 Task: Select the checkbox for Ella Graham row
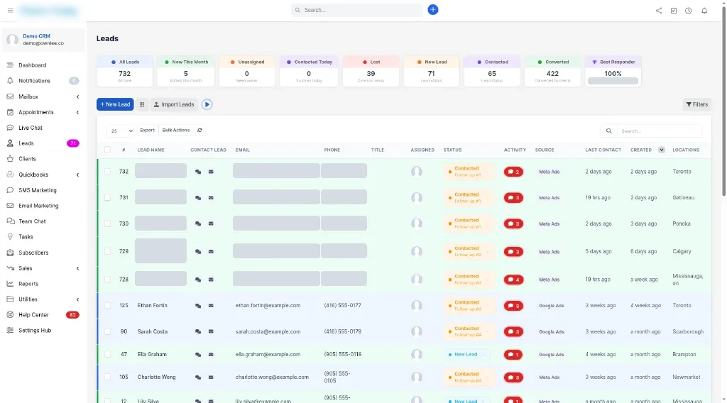point(108,354)
